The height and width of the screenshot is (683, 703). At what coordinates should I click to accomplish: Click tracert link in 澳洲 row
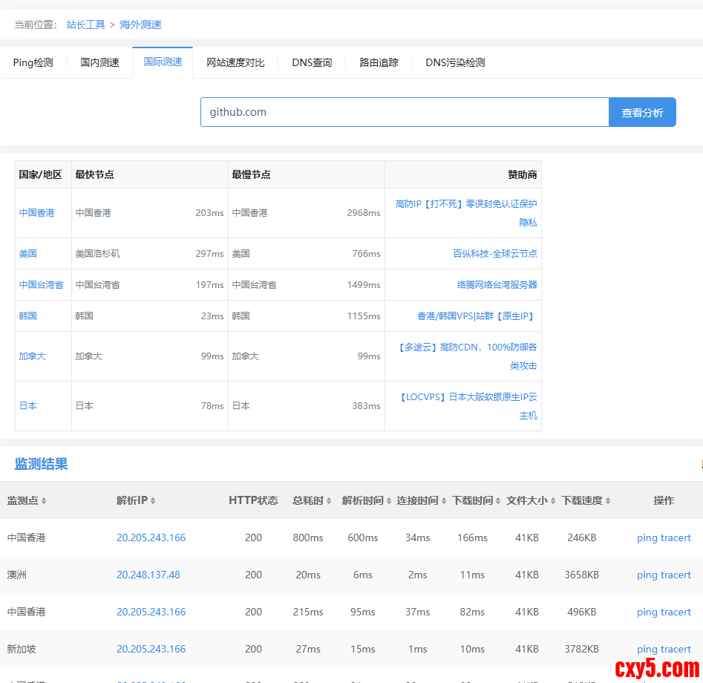click(x=676, y=575)
